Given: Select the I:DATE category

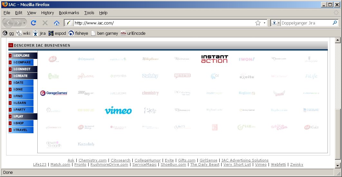Looking at the screenshot, I should (x=21, y=83).
